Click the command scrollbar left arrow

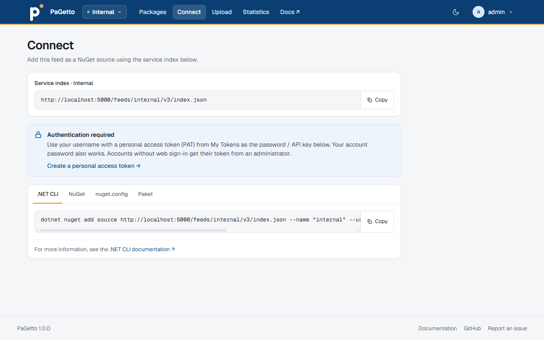pos(37,230)
